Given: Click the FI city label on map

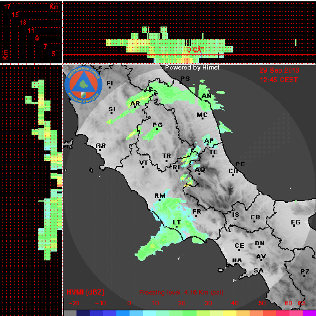Looking at the screenshot, I should pyautogui.click(x=109, y=83).
